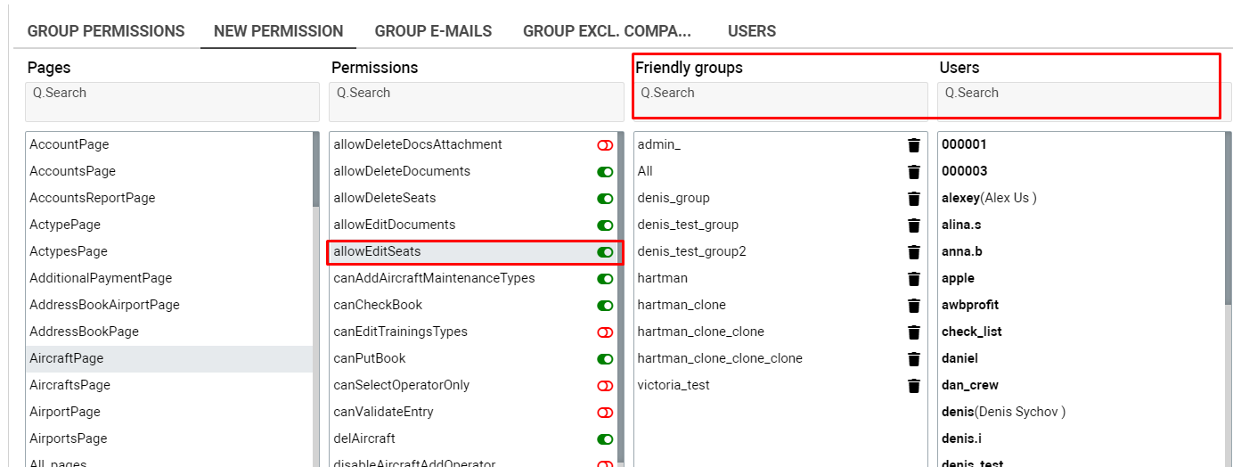Select AirportPage in the Pages list

point(65,412)
